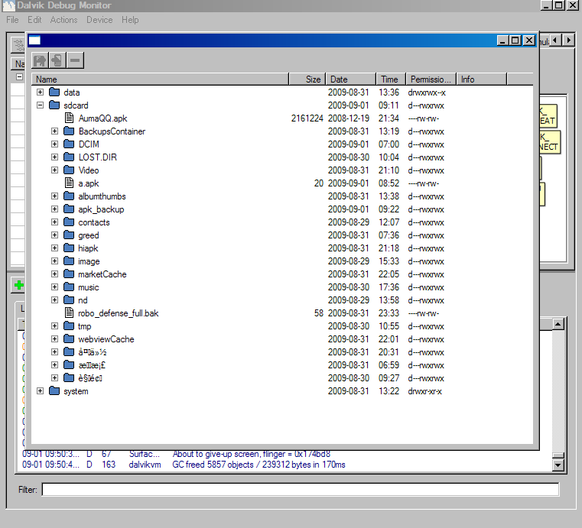The image size is (582, 528).
Task: Click the delete (minus) toolbar icon
Action: pyautogui.click(x=74, y=60)
